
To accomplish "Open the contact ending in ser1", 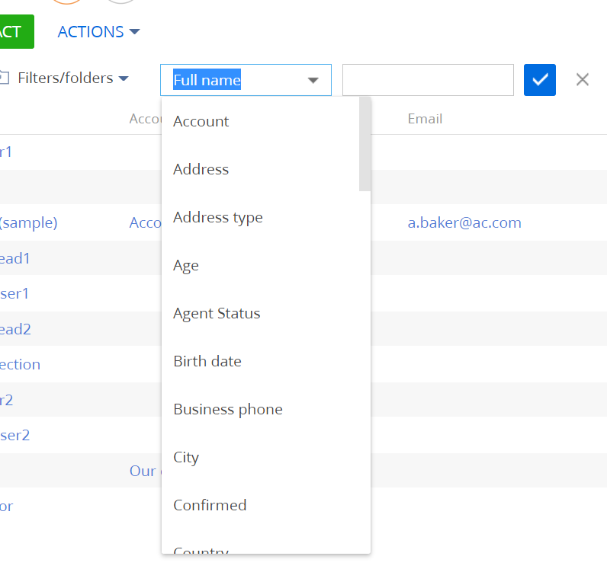I will coord(14,293).
